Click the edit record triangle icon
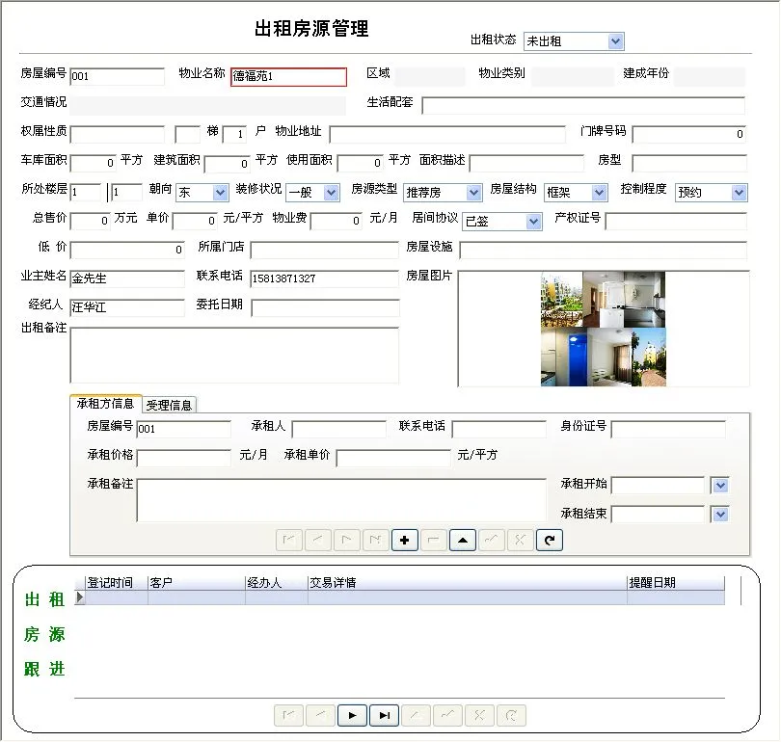Image resolution: width=781 pixels, height=742 pixels. click(462, 540)
